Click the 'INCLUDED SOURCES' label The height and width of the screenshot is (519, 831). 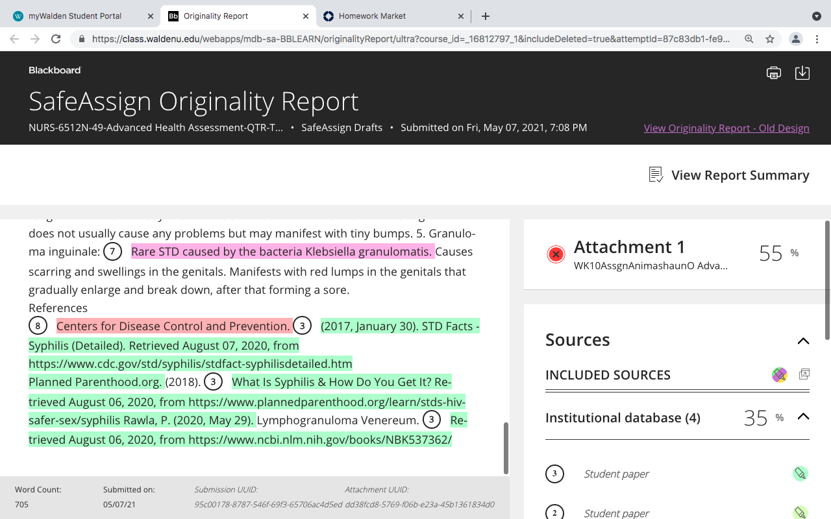[x=608, y=375]
